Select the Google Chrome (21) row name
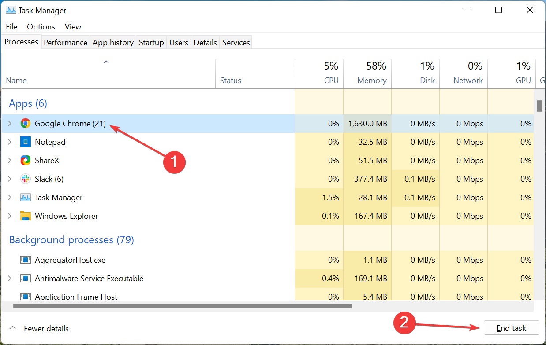 click(x=70, y=124)
